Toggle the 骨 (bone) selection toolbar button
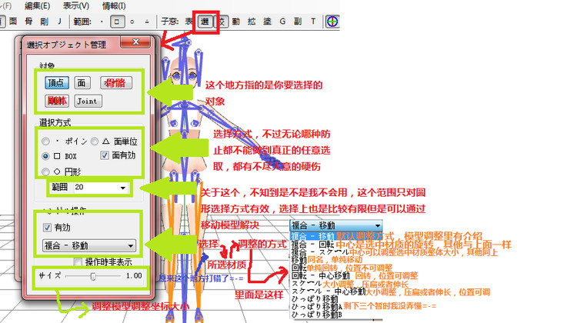 28,22
